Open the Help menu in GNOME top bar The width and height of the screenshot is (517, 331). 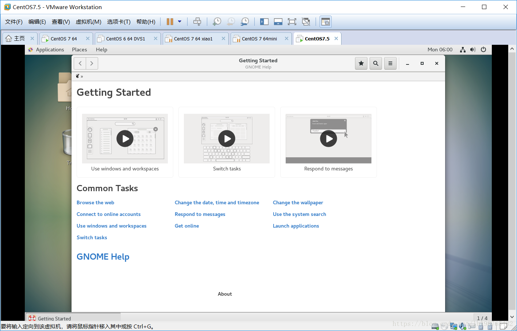pyautogui.click(x=101, y=50)
